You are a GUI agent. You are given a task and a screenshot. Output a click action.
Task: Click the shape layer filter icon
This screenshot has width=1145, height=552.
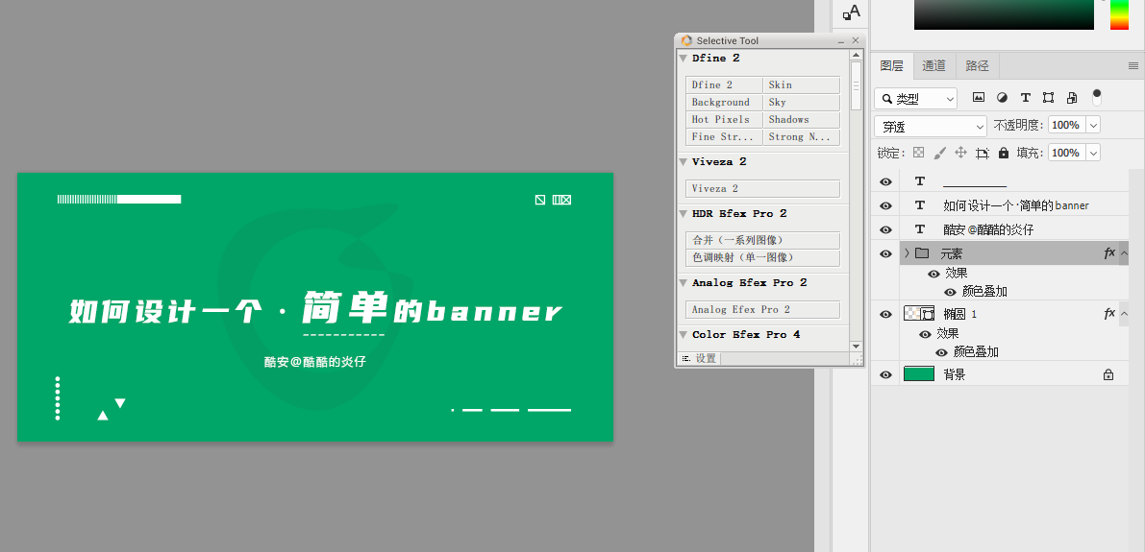pyautogui.click(x=1049, y=97)
